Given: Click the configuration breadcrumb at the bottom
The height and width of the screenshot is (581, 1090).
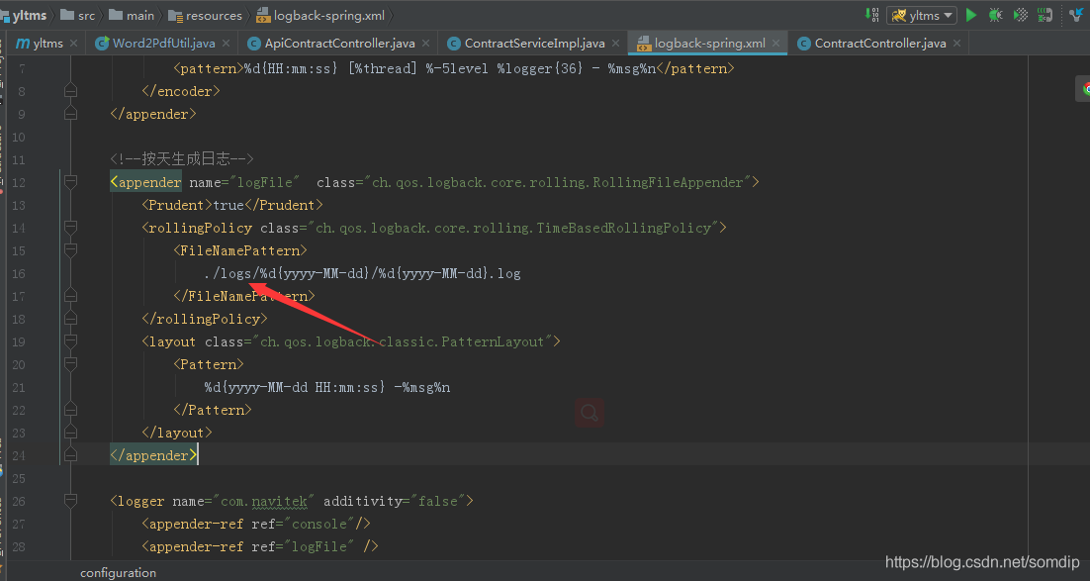Looking at the screenshot, I should 118,573.
